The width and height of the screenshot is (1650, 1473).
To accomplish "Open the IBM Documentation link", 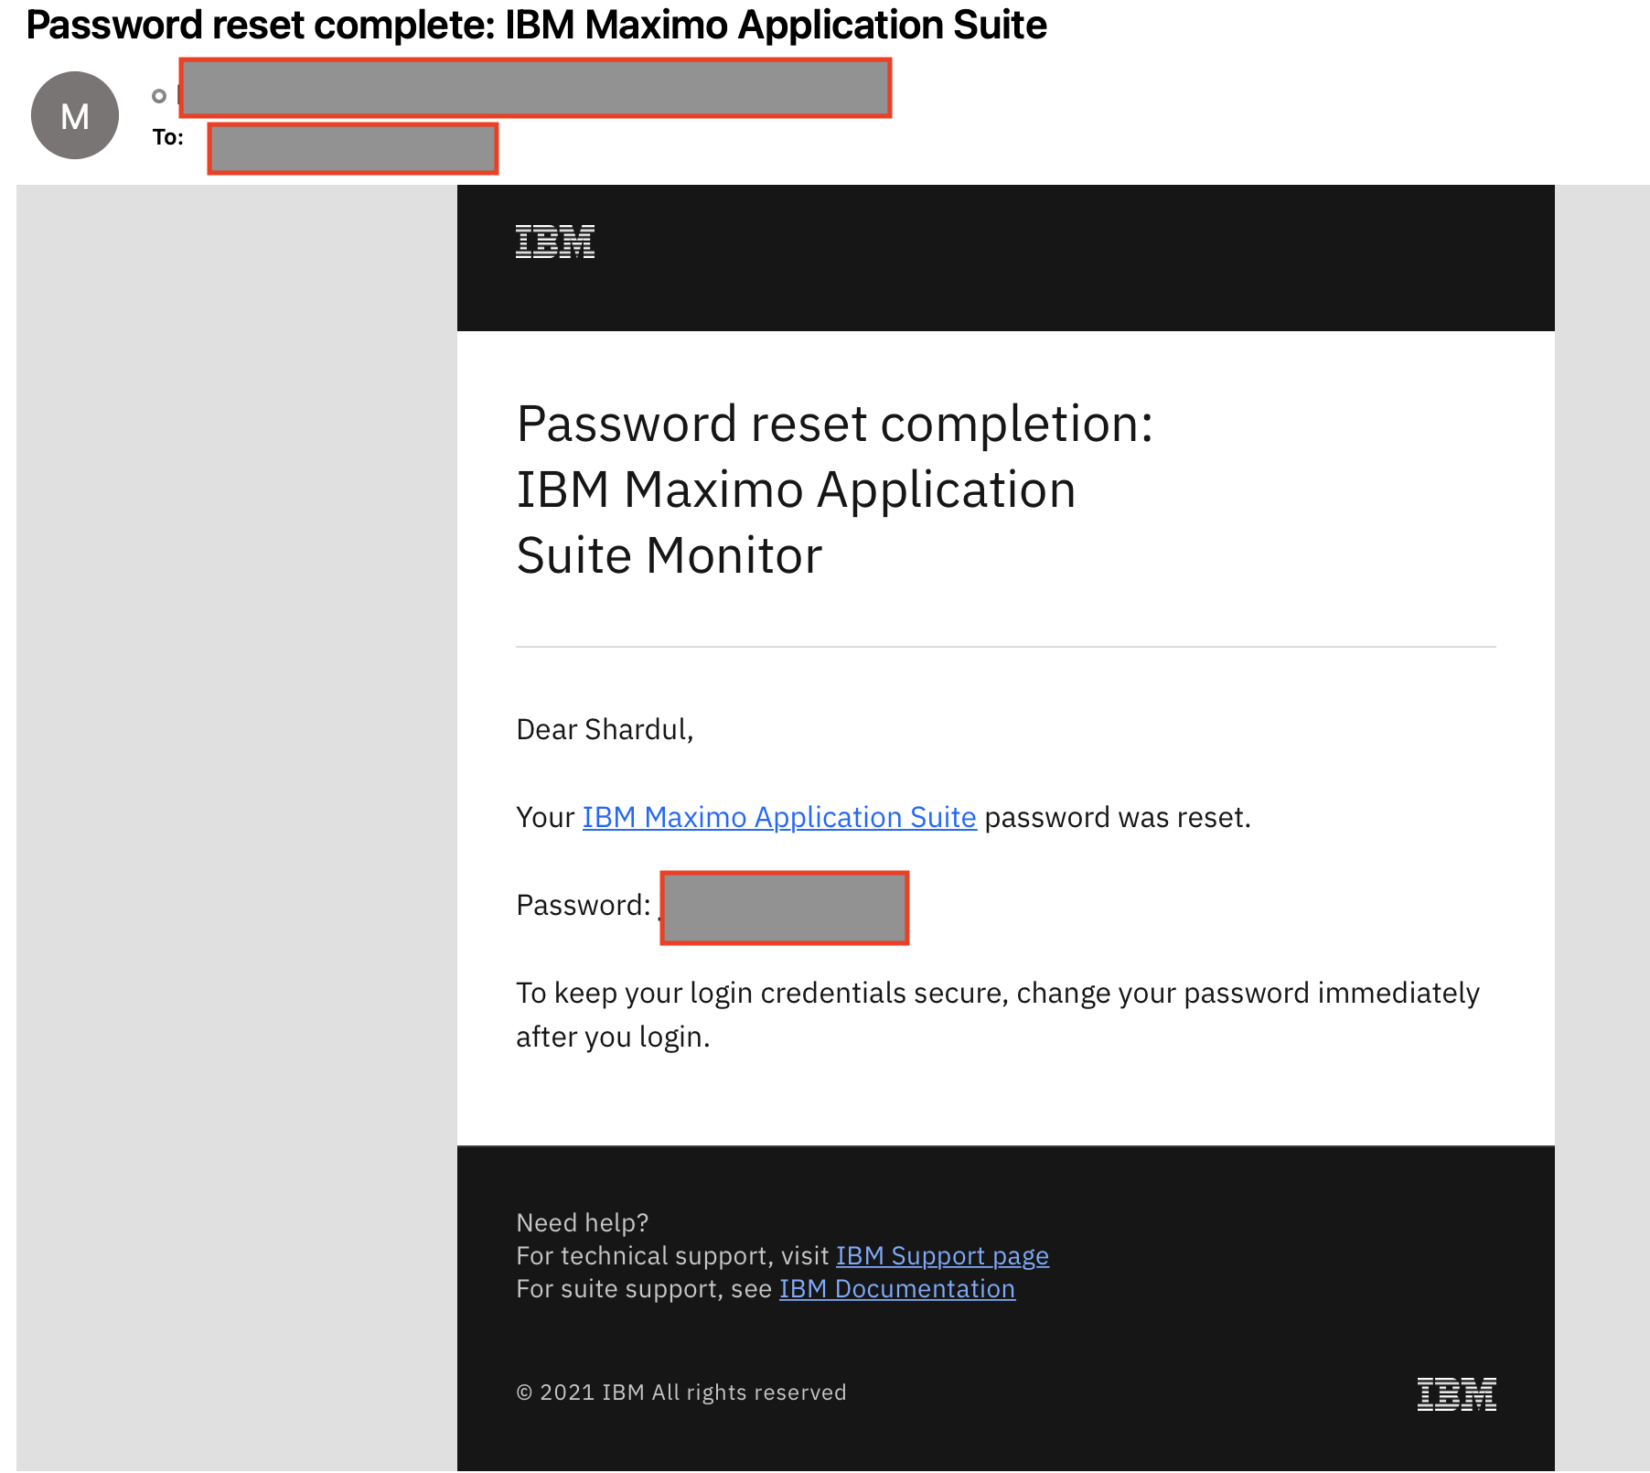I will [895, 1288].
